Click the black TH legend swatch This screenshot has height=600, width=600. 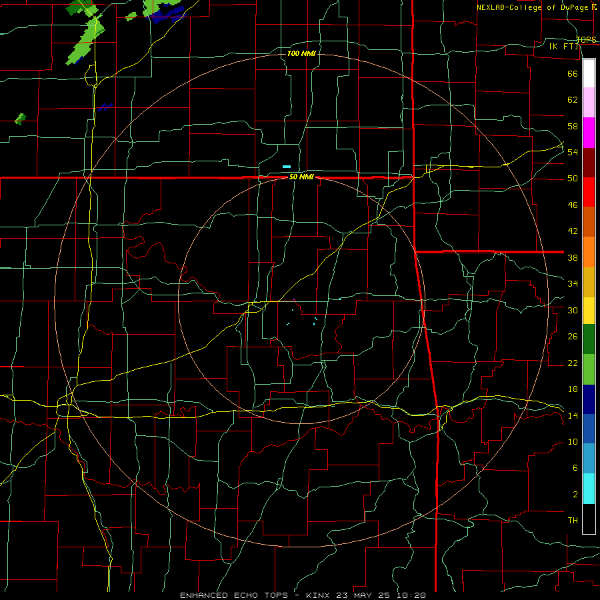tap(589, 519)
